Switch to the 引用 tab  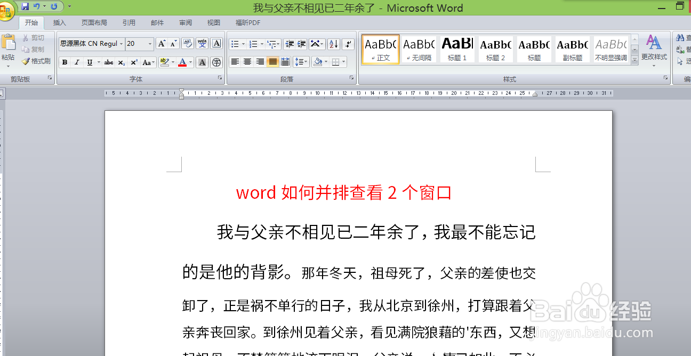[x=129, y=23]
